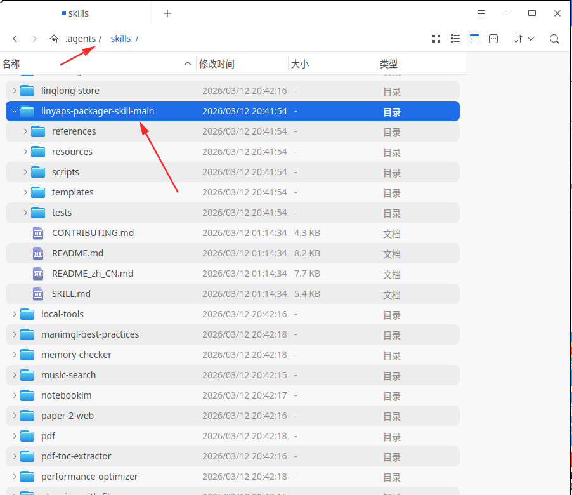Add a new tab with plus
The image size is (572, 495).
[167, 13]
